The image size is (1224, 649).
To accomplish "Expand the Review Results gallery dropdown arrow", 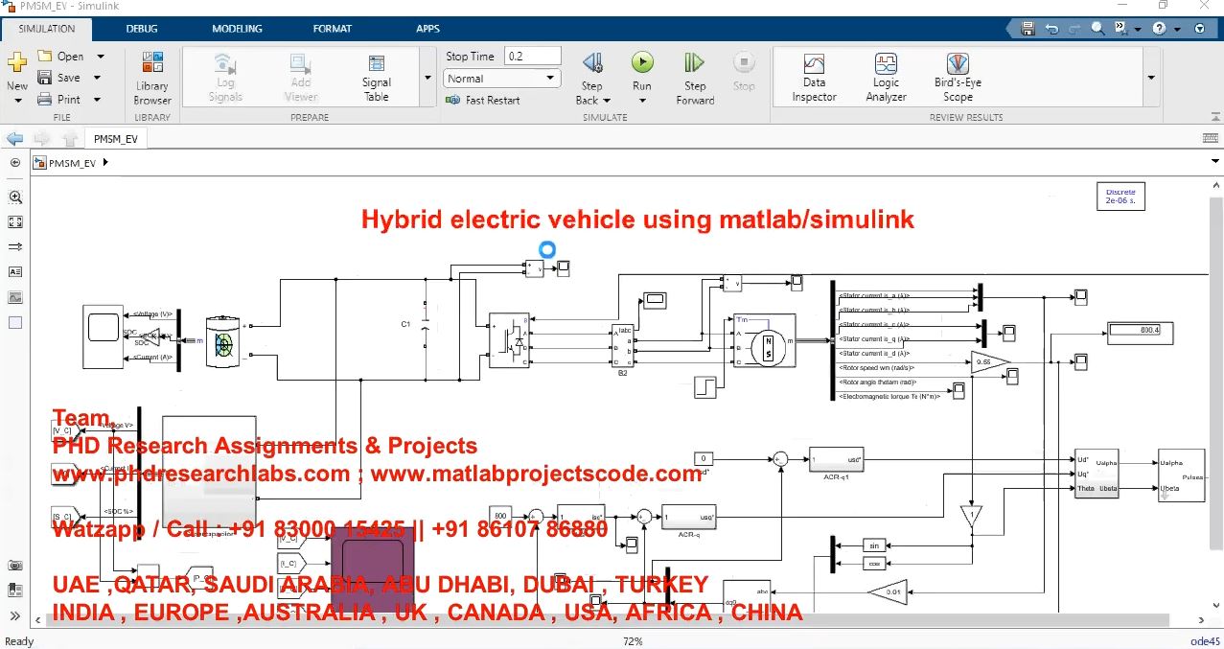I will pyautogui.click(x=1151, y=79).
